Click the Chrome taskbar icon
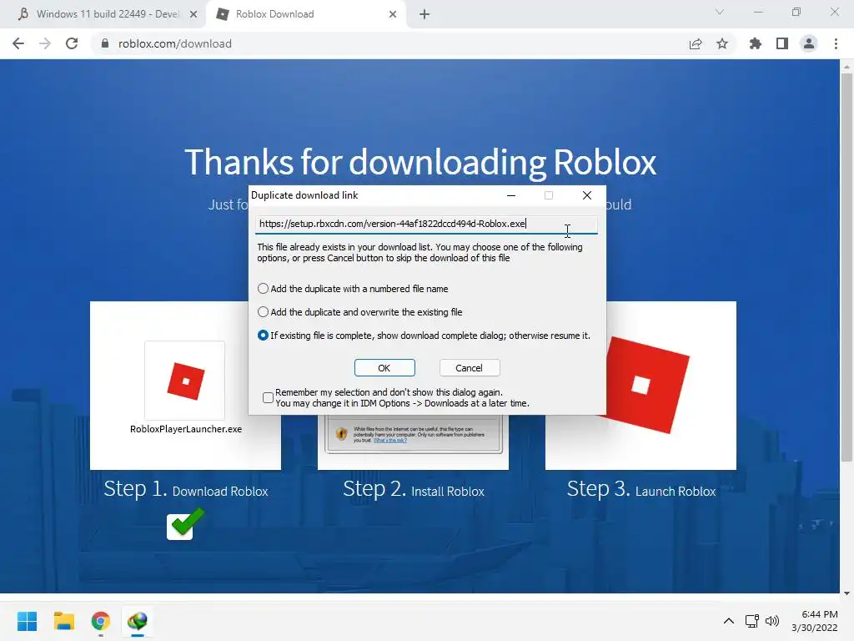Screen dimensions: 854x641 (100, 621)
